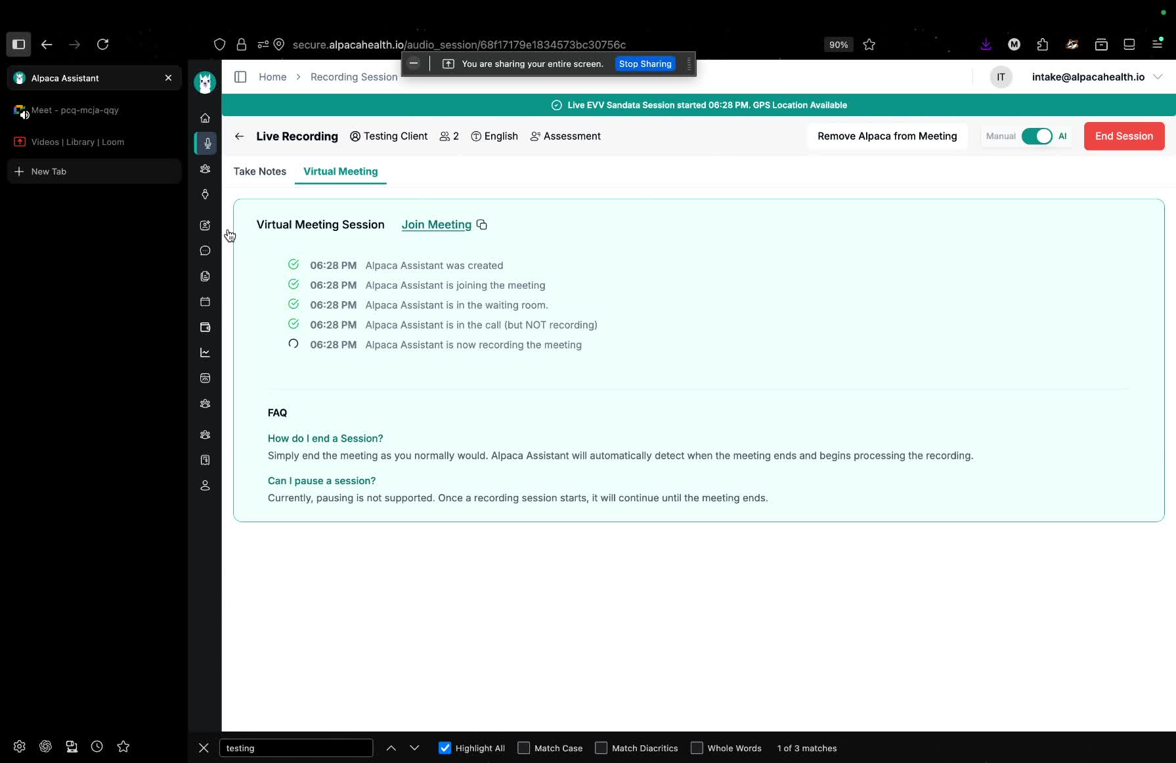The image size is (1176, 763).
Task: Click the browser address bar URL
Action: (x=459, y=45)
